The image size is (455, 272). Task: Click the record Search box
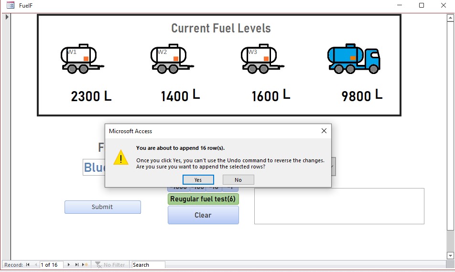[x=148, y=265]
